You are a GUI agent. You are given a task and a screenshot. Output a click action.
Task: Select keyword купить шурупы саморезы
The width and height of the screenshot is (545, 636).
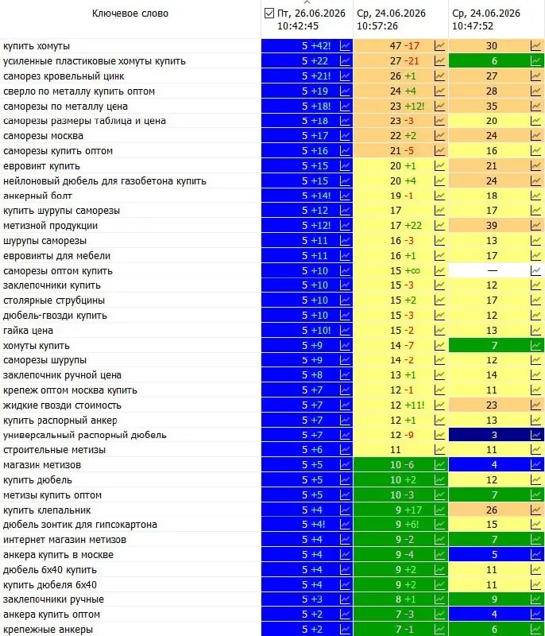pos(61,211)
